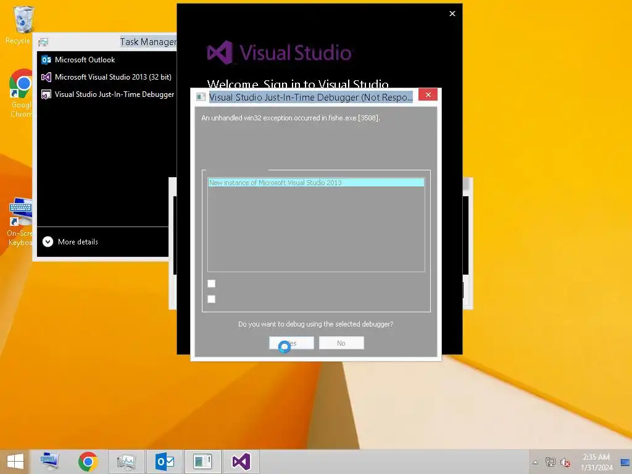The height and width of the screenshot is (474, 632).
Task: Expand More details in Task Manager
Action: pyautogui.click(x=70, y=242)
